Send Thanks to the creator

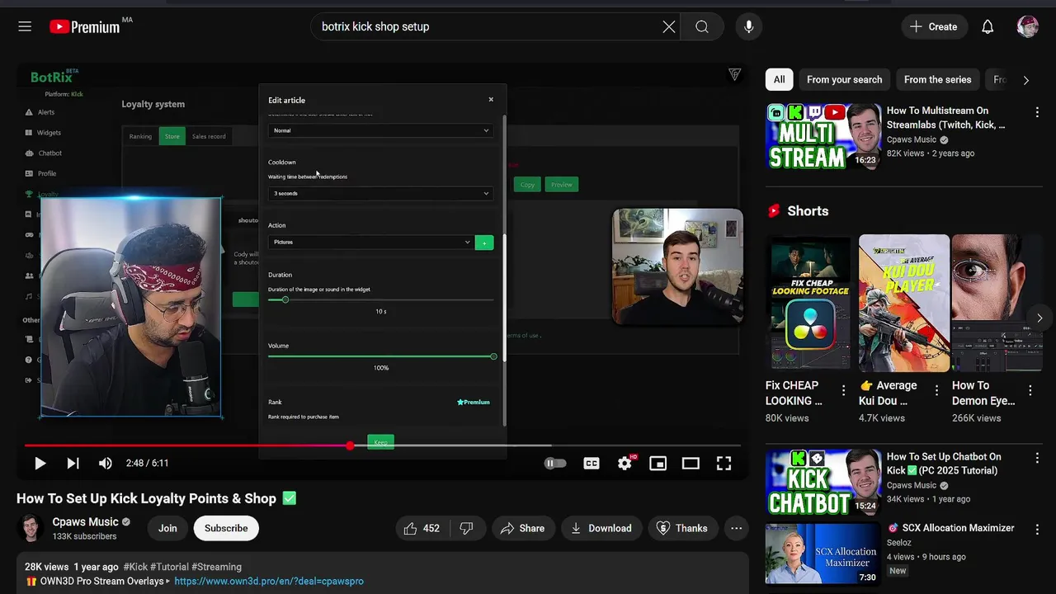pos(682,528)
